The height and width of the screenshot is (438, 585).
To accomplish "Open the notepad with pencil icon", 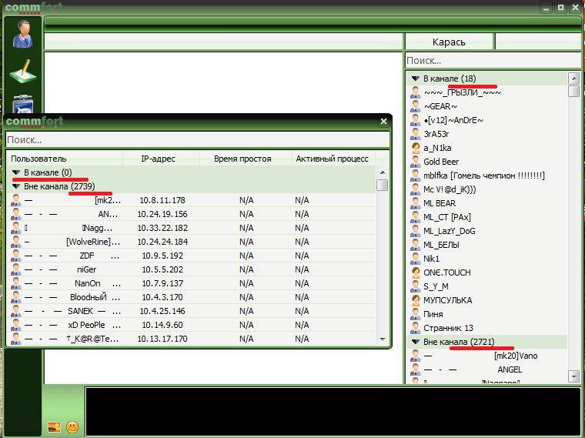I will [x=23, y=72].
